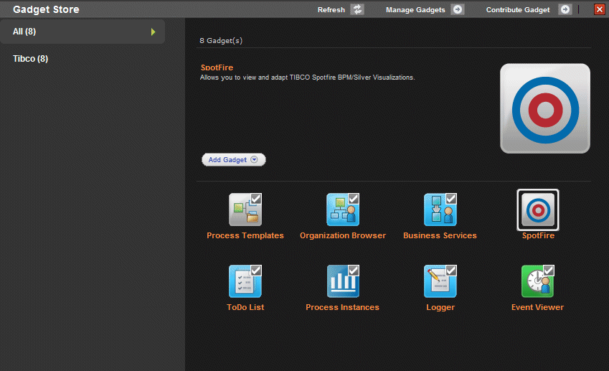Toggle the Business Services checkbox
This screenshot has height=371, width=609.
pos(451,199)
